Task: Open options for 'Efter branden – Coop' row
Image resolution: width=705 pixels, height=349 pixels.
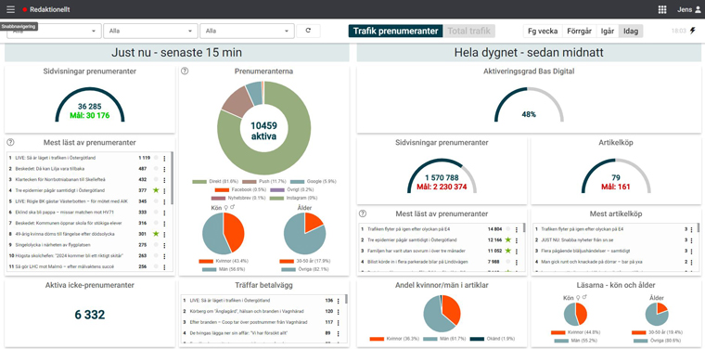Action: 338,322
